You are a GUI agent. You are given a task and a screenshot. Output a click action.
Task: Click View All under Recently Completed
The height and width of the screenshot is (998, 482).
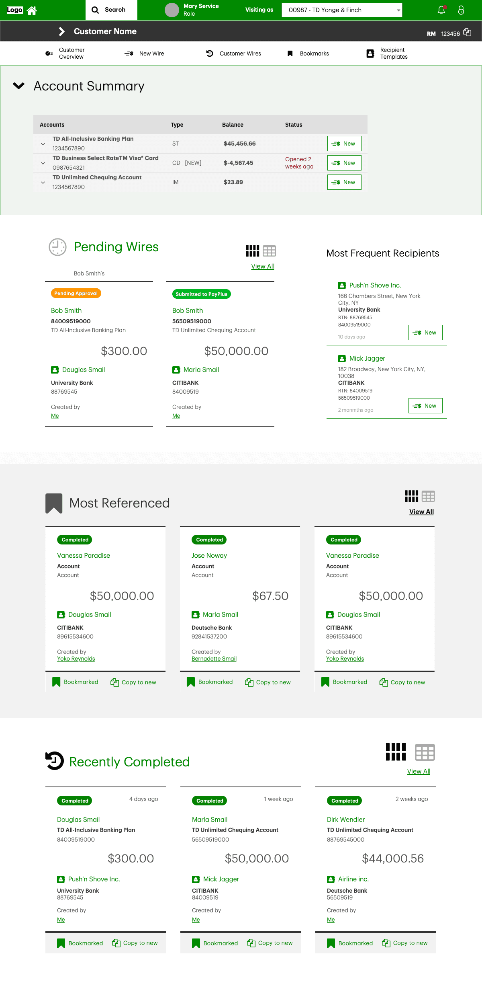pyautogui.click(x=419, y=771)
